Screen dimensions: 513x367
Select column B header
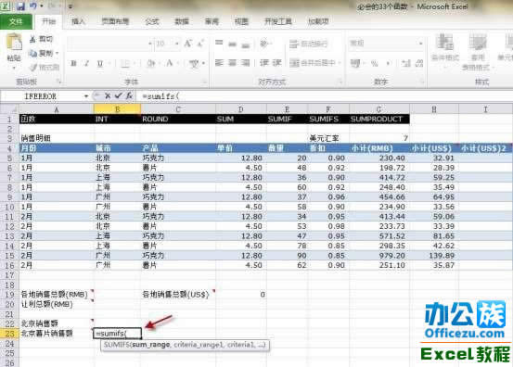(x=117, y=109)
